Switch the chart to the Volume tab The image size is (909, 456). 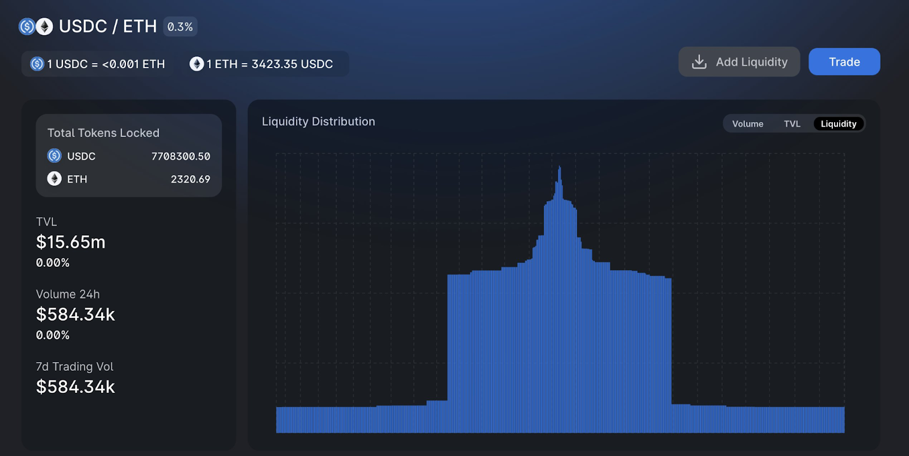click(x=748, y=124)
